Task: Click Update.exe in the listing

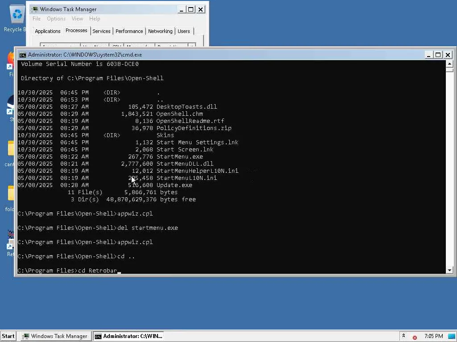Action: click(174, 185)
